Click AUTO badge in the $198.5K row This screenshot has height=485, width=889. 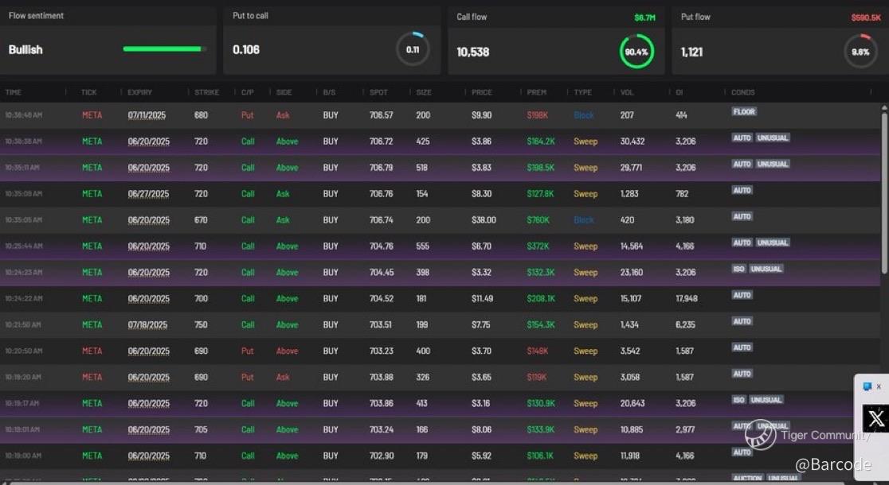pyautogui.click(x=742, y=164)
